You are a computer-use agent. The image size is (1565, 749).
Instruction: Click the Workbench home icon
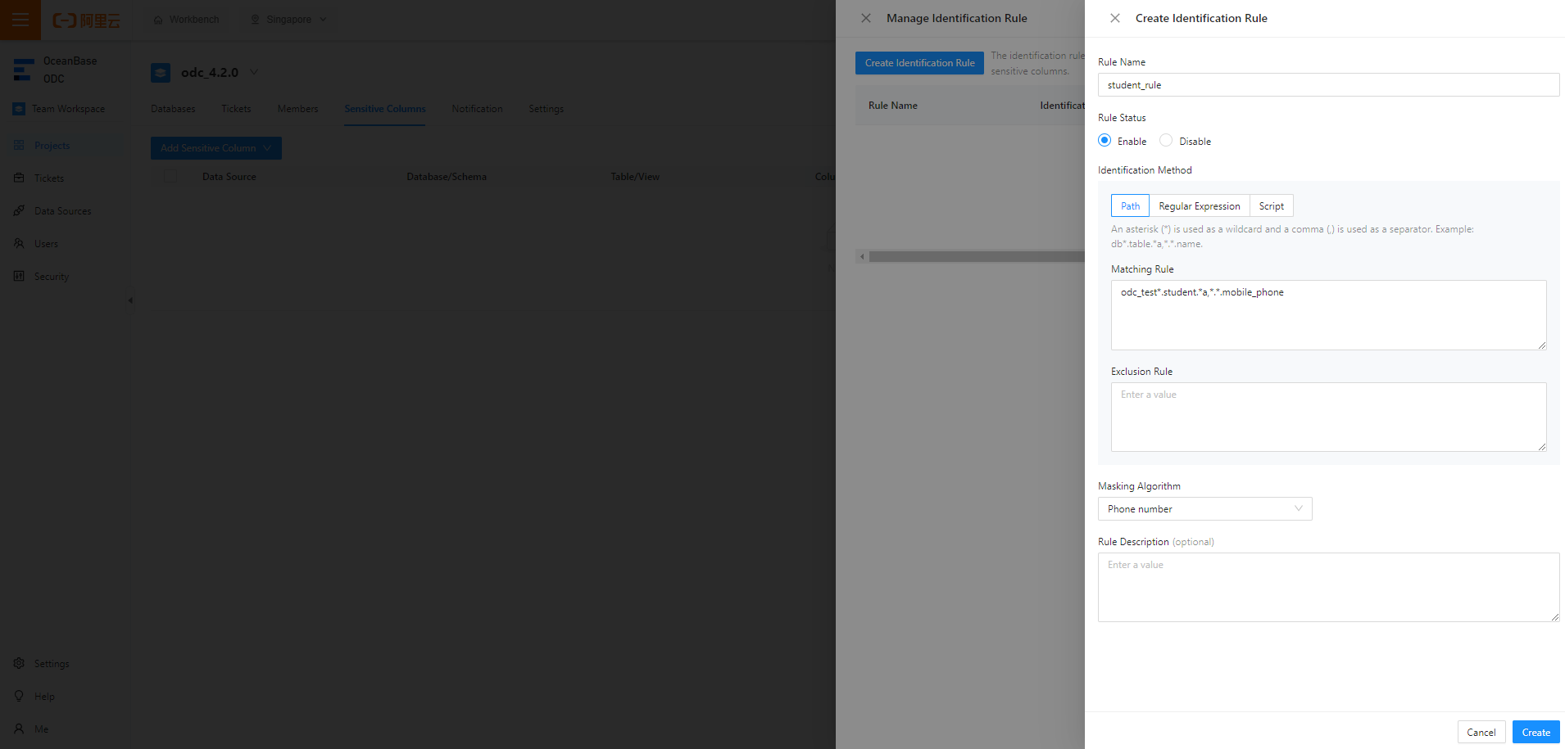coord(158,20)
